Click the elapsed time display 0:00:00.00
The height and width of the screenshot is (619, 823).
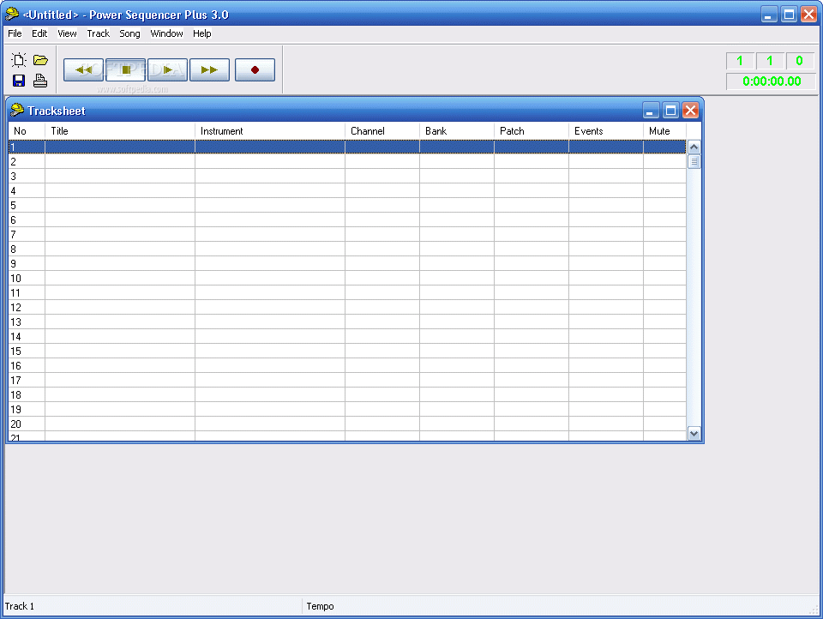click(x=771, y=81)
